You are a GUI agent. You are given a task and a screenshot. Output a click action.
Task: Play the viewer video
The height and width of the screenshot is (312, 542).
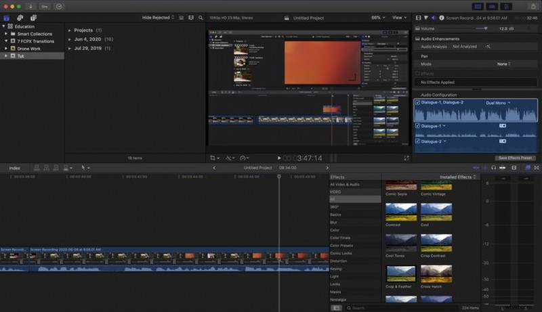[x=279, y=158]
